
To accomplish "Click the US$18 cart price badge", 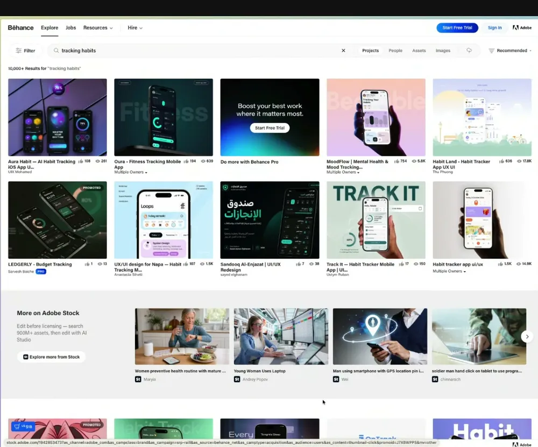I will pos(23,427).
